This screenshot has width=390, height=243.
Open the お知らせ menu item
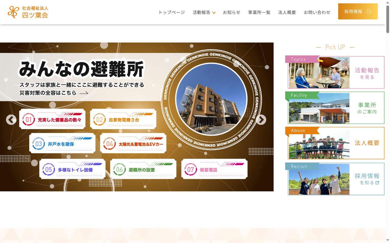pos(232,12)
